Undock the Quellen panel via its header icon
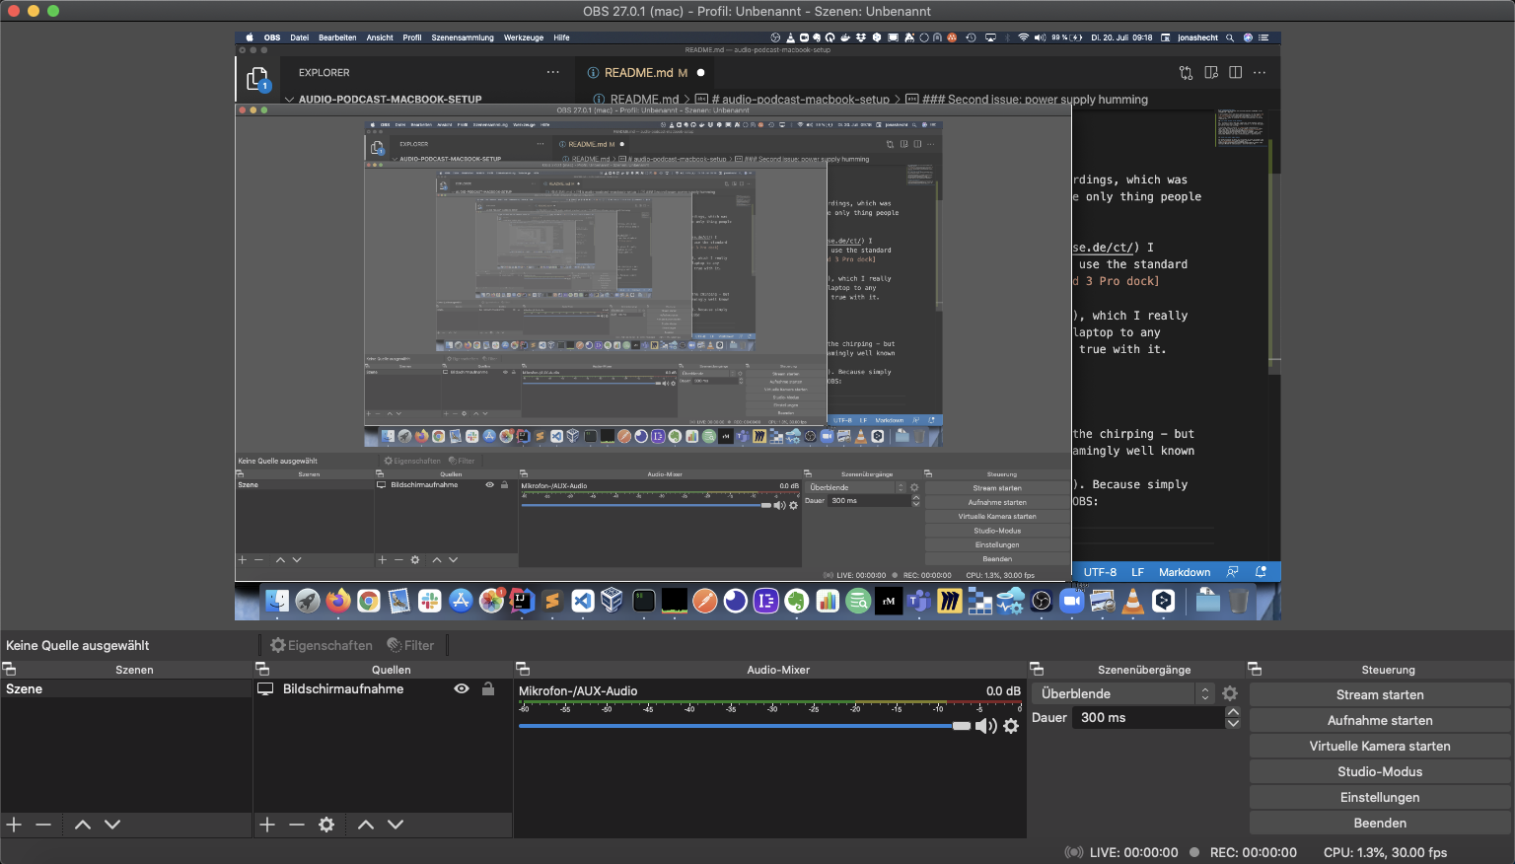The image size is (1515, 864). click(262, 669)
